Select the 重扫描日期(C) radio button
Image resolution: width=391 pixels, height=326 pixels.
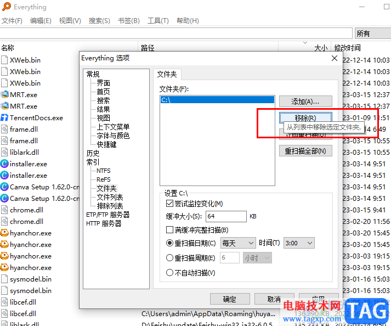tap(169, 243)
